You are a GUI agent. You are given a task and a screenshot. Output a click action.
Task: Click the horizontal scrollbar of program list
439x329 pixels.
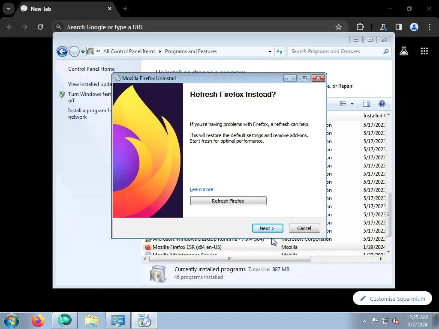tap(230, 259)
